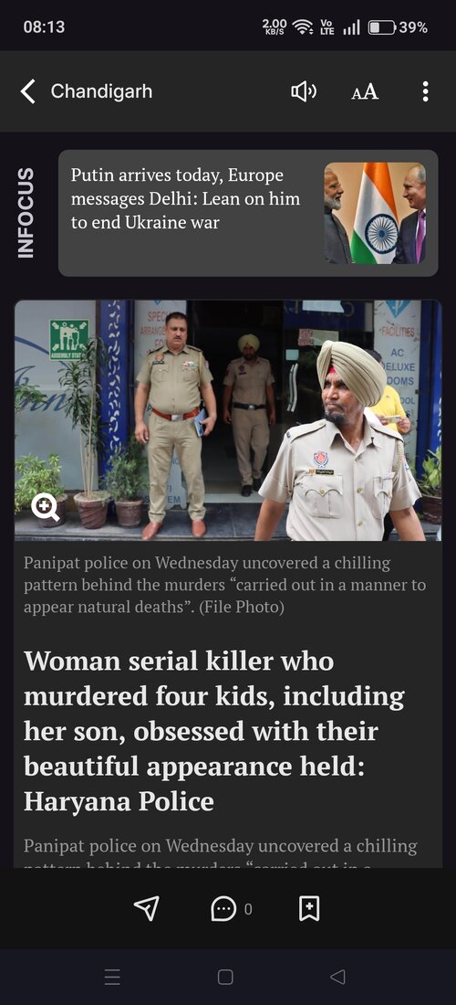The image size is (456, 1005).
Task: Tap the magnifier zoom icon on the photo
Action: click(x=46, y=508)
